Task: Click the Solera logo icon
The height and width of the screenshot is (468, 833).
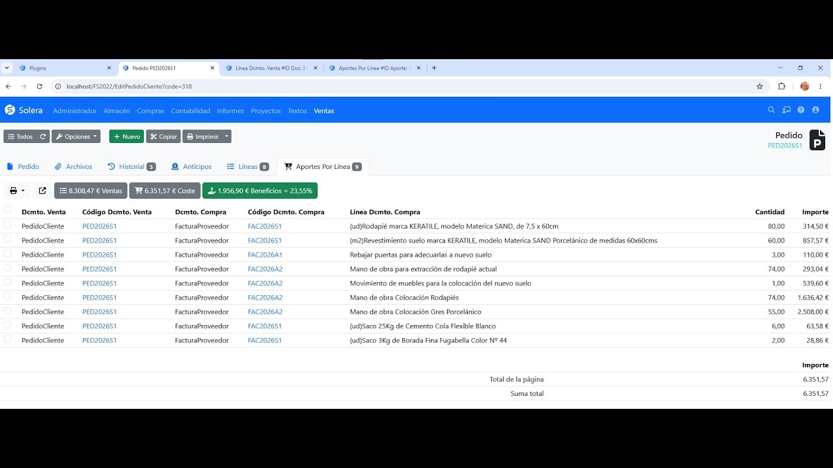Action: tap(10, 110)
